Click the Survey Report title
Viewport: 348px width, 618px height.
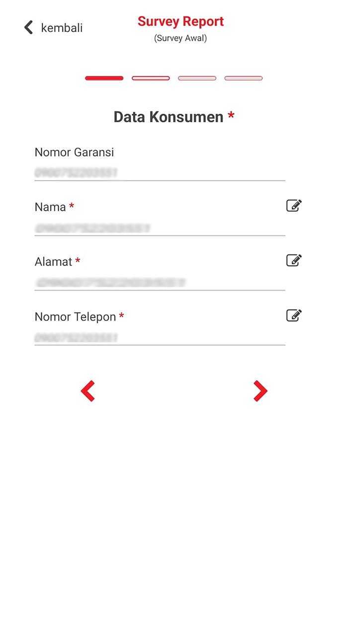click(180, 21)
